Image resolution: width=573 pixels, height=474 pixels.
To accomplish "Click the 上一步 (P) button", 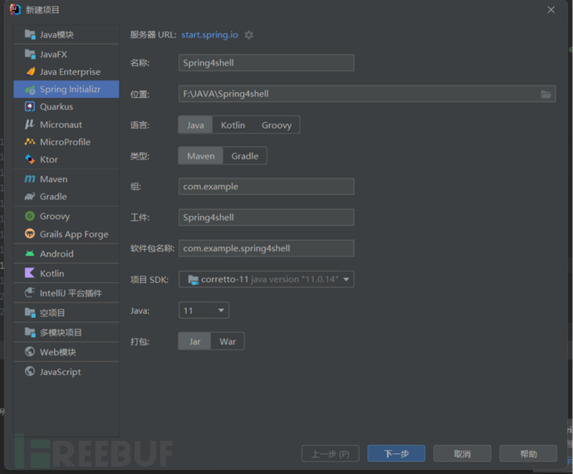I will pos(330,454).
